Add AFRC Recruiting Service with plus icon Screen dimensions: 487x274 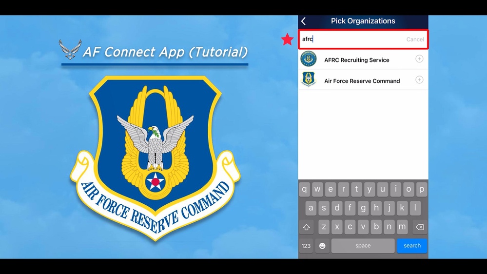[419, 59]
